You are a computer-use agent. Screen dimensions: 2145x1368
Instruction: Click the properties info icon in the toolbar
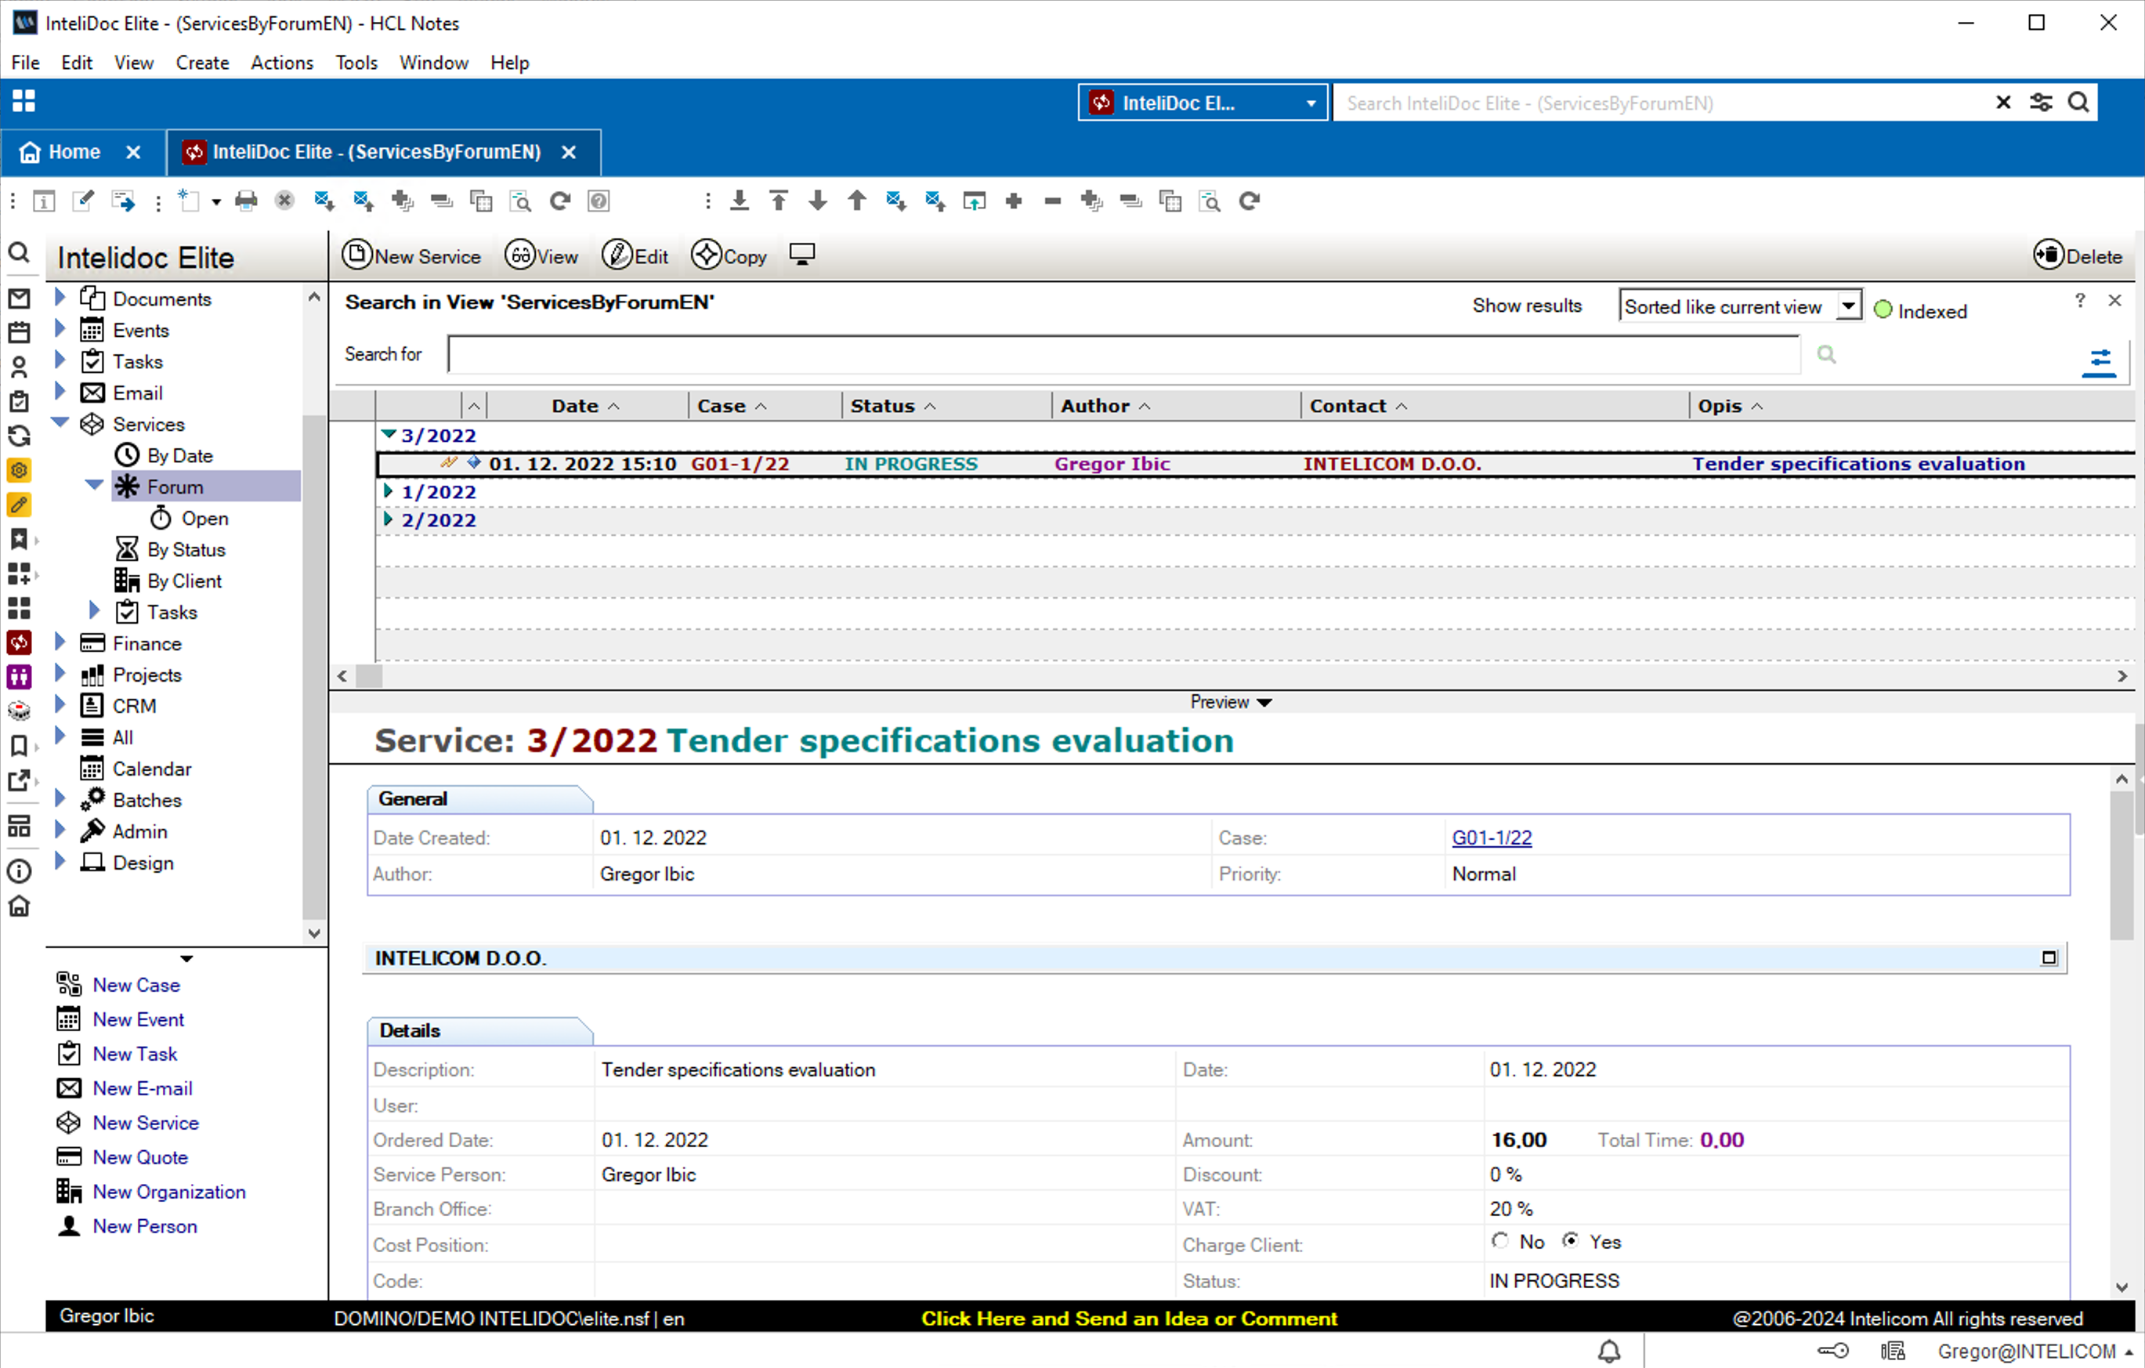(x=44, y=201)
